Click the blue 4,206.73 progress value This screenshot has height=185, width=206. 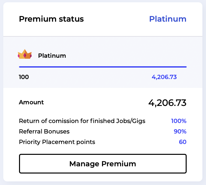coord(164,77)
